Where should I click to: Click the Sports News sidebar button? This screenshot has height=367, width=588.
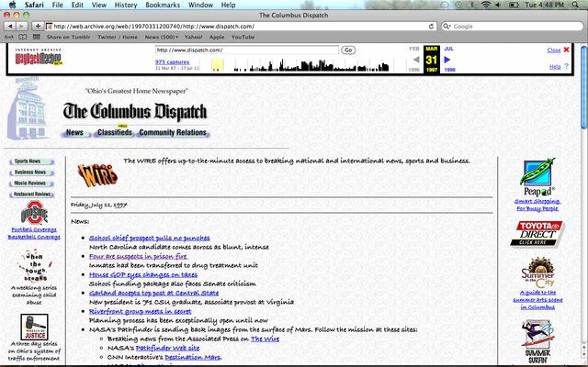pyautogui.click(x=31, y=161)
